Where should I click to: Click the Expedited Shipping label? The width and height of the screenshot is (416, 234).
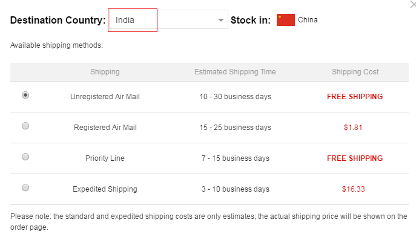[x=105, y=189]
